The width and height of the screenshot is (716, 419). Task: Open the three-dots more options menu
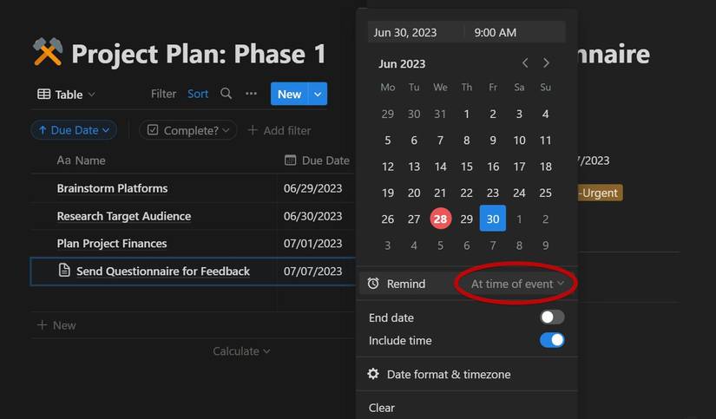[x=251, y=94]
